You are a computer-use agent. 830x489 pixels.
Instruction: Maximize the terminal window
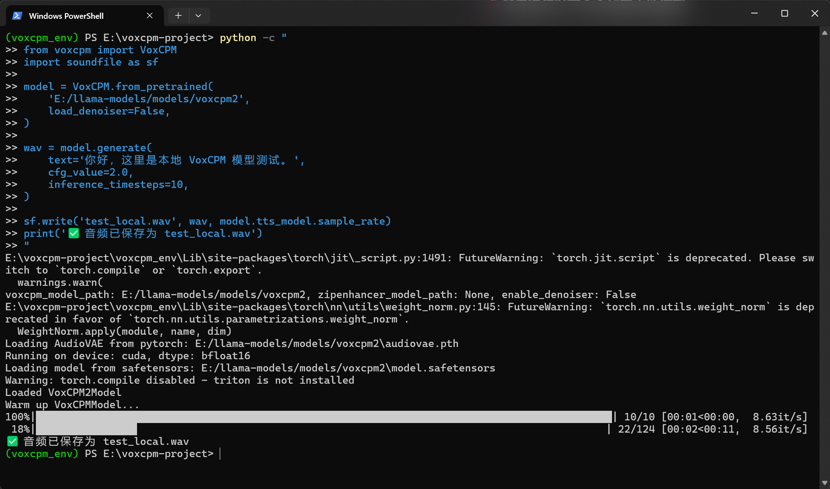784,14
